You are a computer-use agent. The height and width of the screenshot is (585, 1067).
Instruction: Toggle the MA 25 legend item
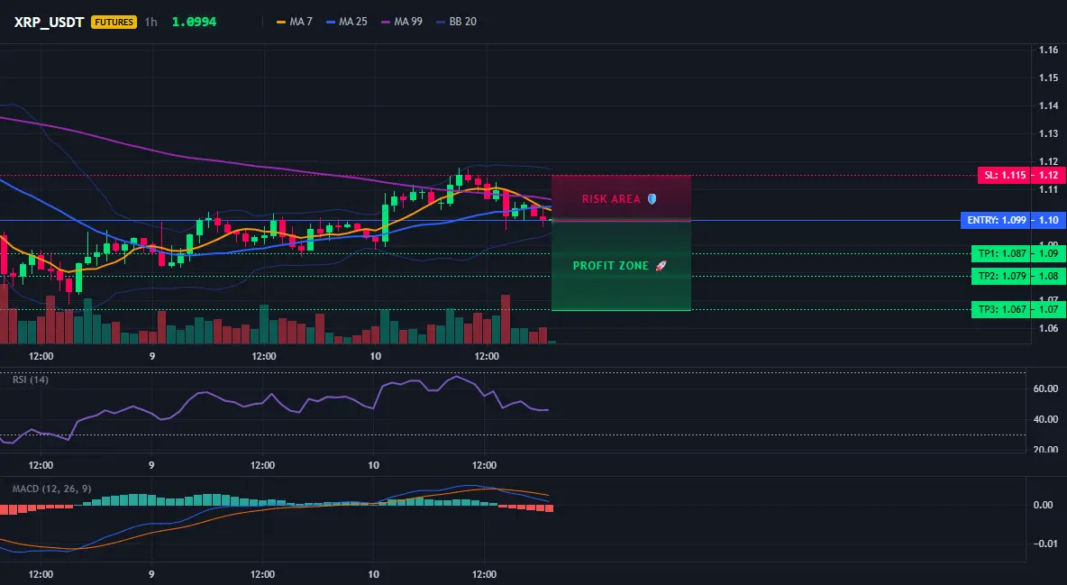click(346, 22)
